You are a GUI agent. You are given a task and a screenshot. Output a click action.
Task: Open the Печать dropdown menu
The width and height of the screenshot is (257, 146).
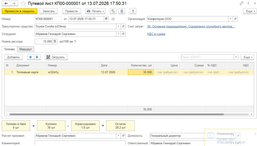pyautogui.click(x=95, y=11)
